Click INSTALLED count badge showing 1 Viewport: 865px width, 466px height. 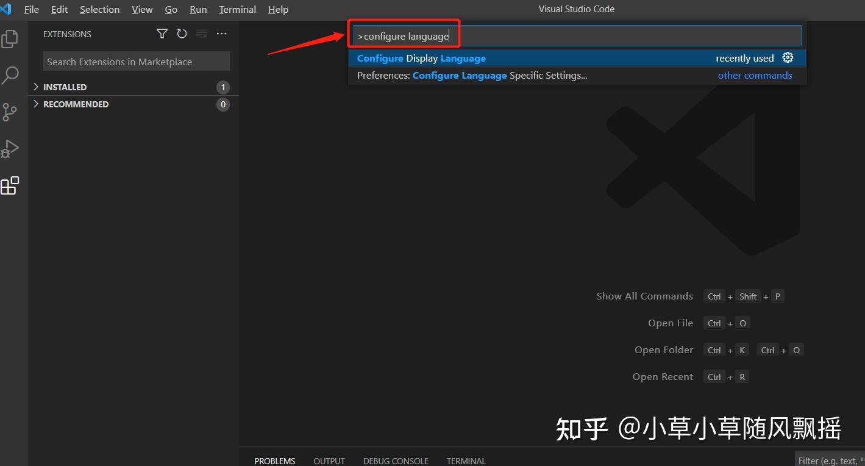pyautogui.click(x=223, y=87)
